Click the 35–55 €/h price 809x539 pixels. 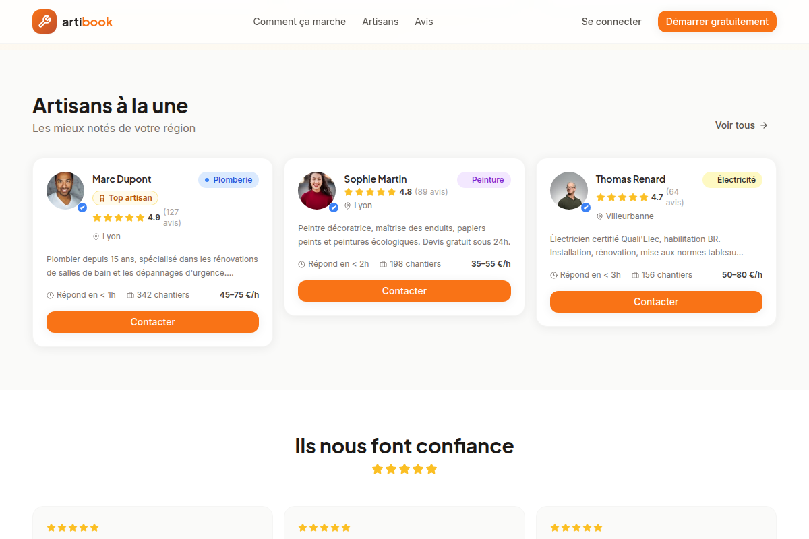pyautogui.click(x=491, y=264)
